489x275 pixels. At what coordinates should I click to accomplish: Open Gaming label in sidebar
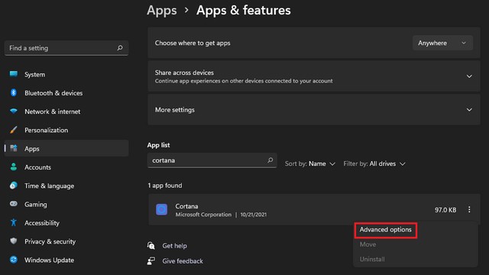click(36, 205)
